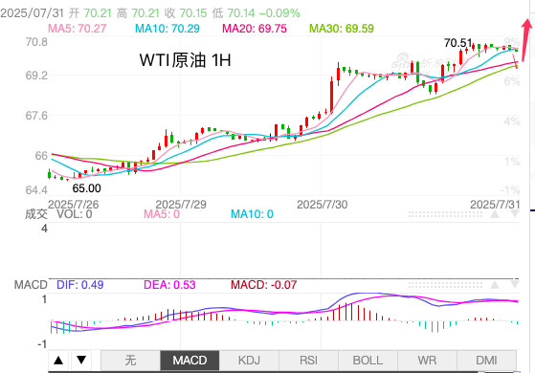
Task: Click the 2025/7/30 date marker on the axis
Action: tap(323, 205)
